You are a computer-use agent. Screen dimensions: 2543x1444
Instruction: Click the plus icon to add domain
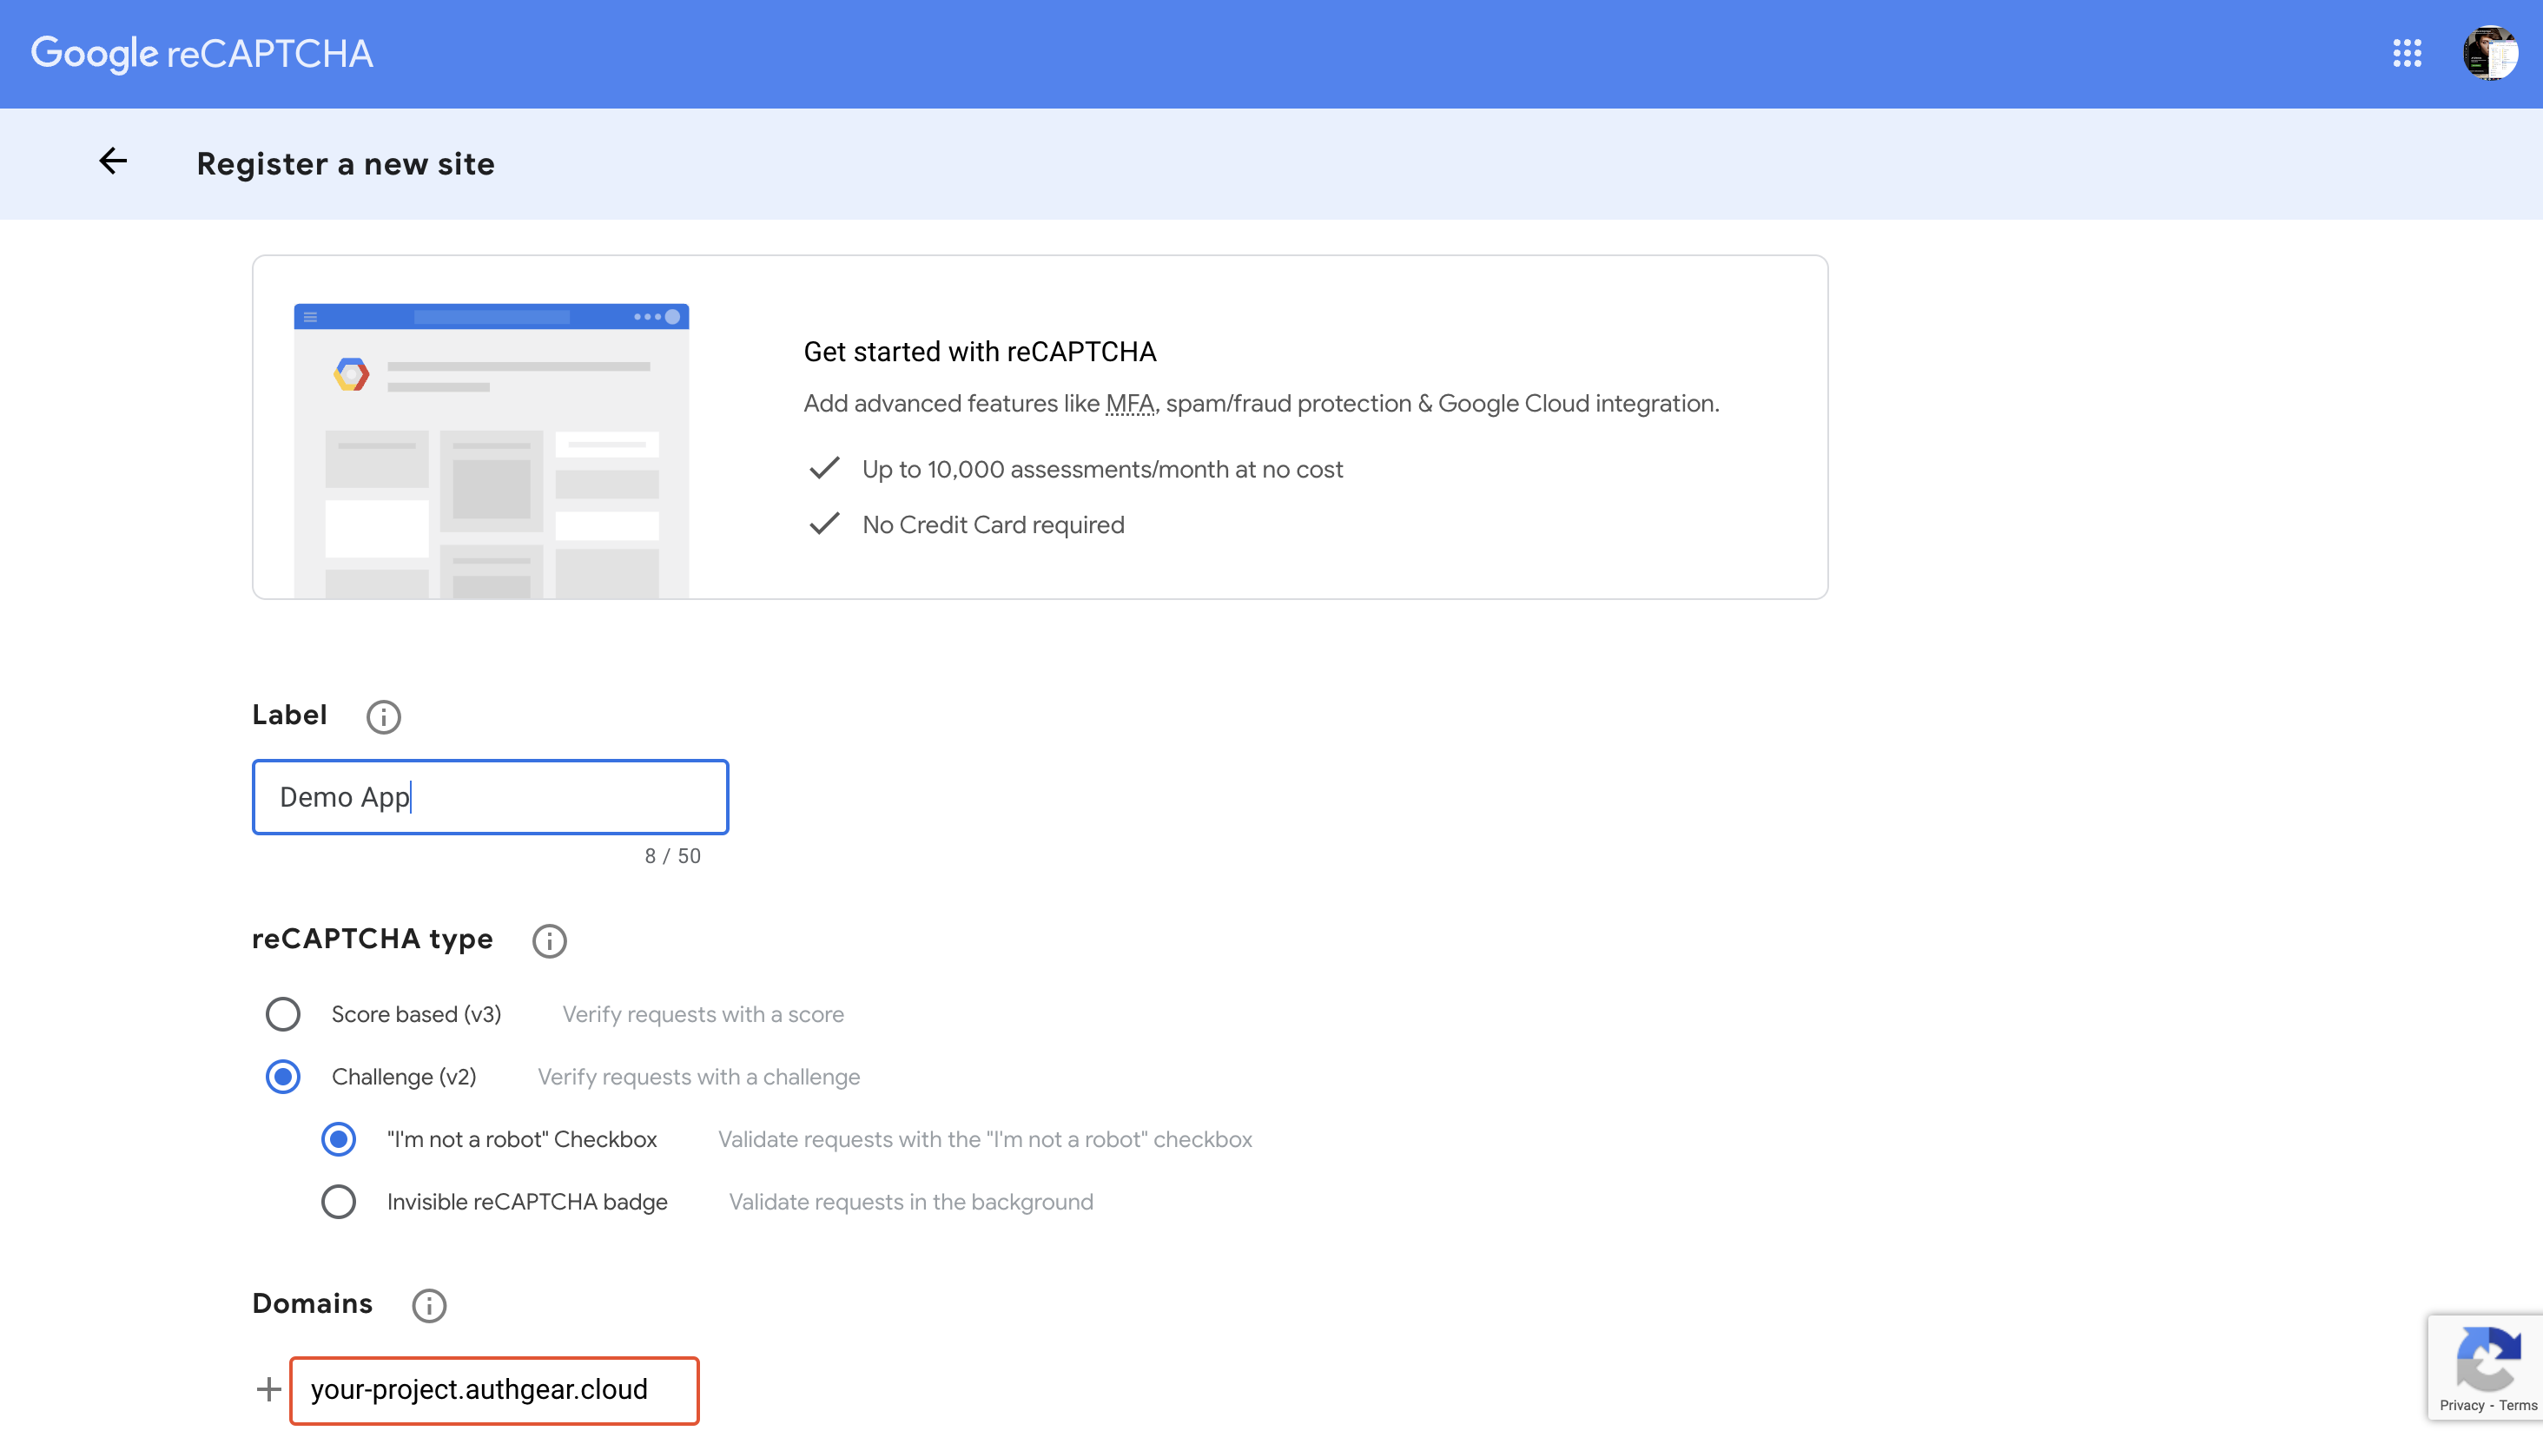(x=268, y=1389)
